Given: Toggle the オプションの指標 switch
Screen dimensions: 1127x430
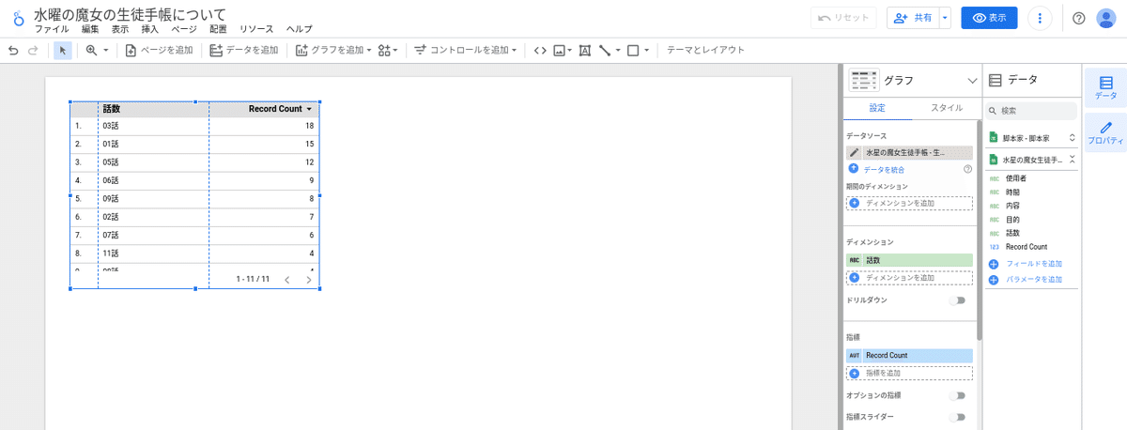Looking at the screenshot, I should click(957, 395).
